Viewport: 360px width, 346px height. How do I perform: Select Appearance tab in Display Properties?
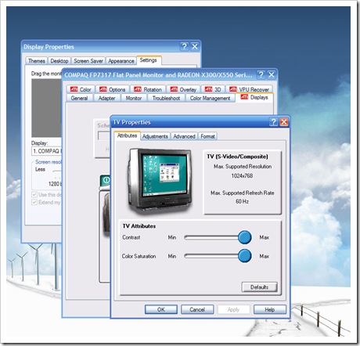[121, 61]
